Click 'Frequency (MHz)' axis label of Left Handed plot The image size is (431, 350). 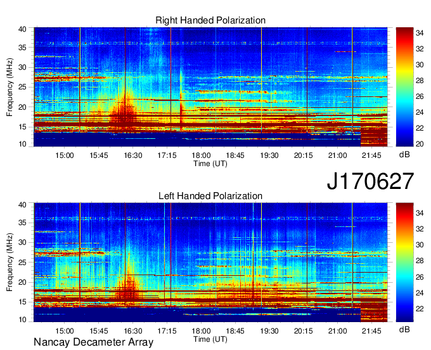(10, 262)
